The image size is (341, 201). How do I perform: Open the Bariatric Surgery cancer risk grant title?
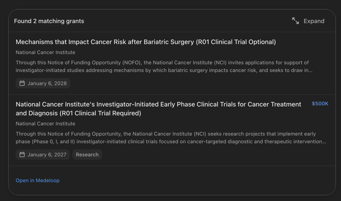coord(145,42)
